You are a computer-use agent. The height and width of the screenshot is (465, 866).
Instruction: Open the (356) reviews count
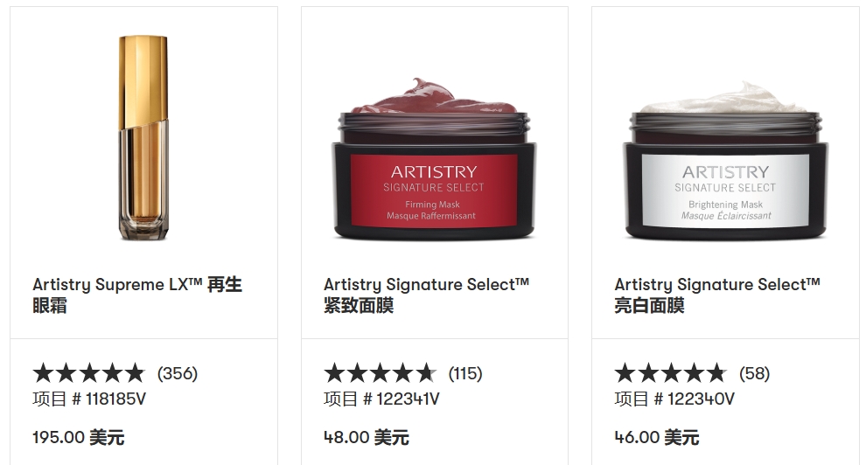coord(178,373)
